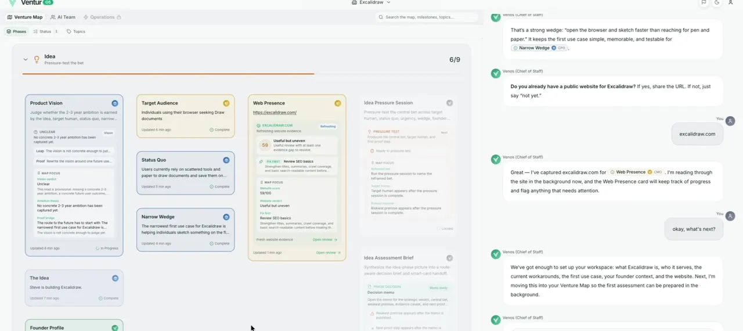Click the Founder Profile card title
743x331 pixels.
[x=47, y=328]
